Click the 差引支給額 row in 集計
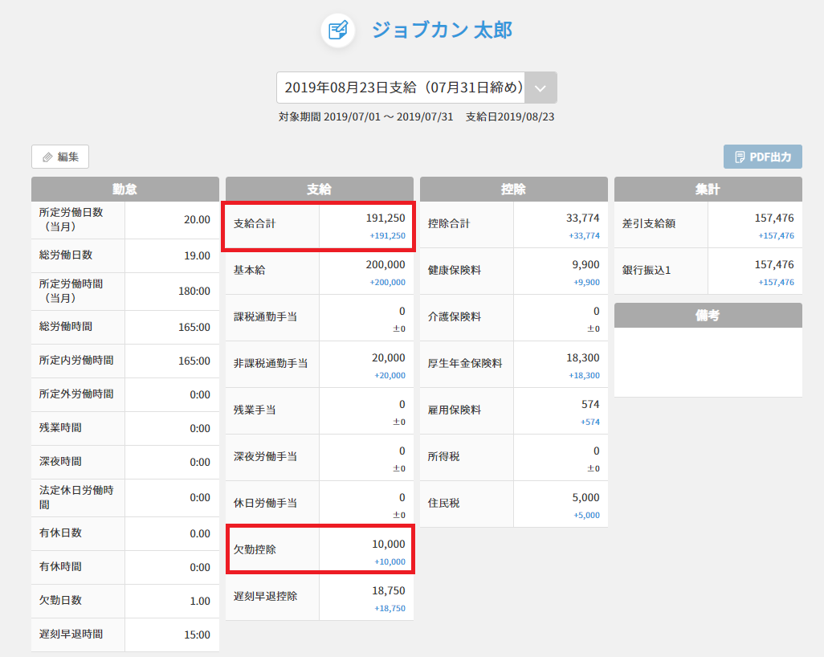824x657 pixels. (x=708, y=225)
